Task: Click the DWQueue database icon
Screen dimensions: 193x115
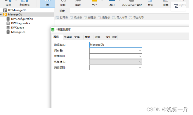Action: [8, 28]
